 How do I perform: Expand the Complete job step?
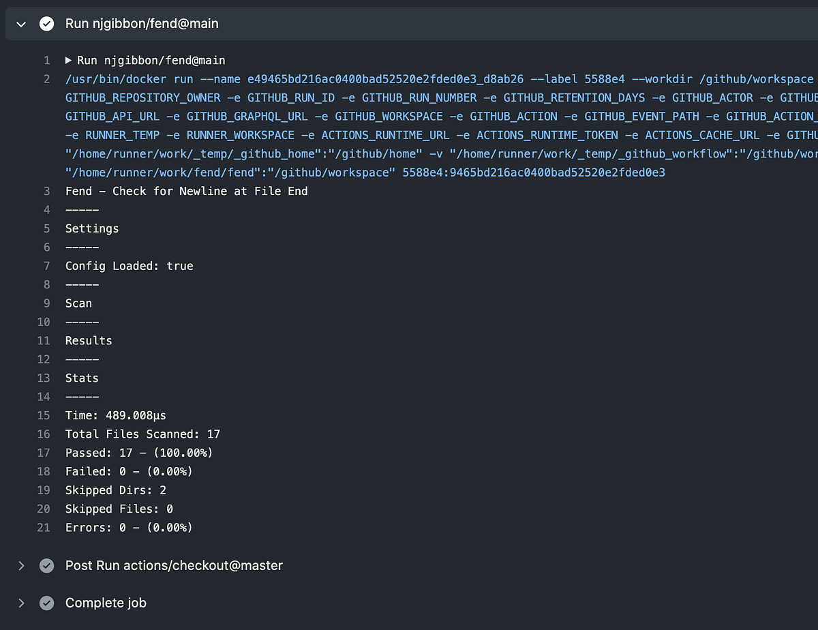[20, 603]
